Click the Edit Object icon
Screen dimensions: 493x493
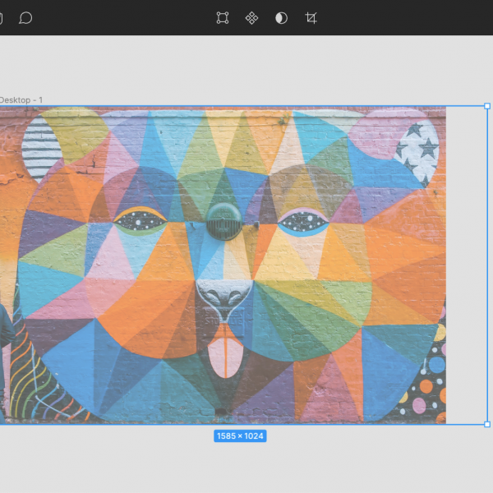(223, 17)
